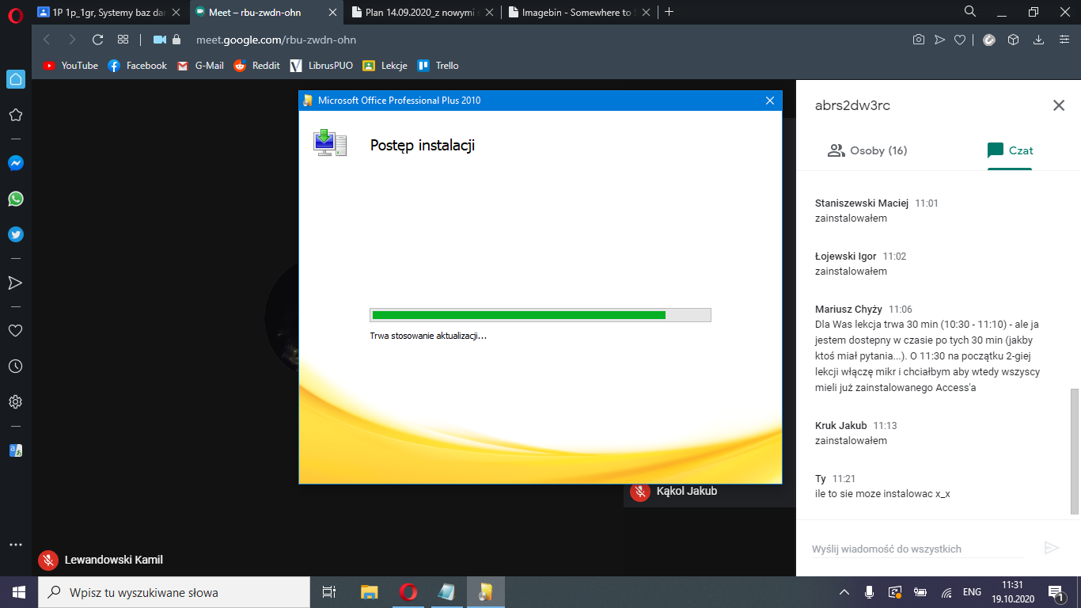
Task: Open the Trello bookmark
Action: pyautogui.click(x=438, y=66)
